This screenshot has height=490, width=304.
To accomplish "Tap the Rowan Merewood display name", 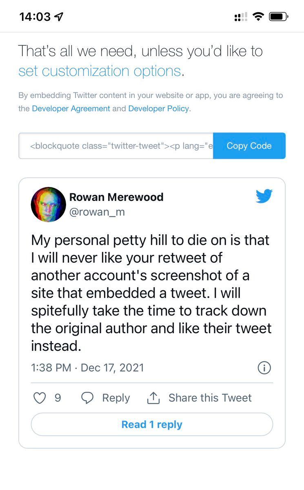I will point(116,197).
